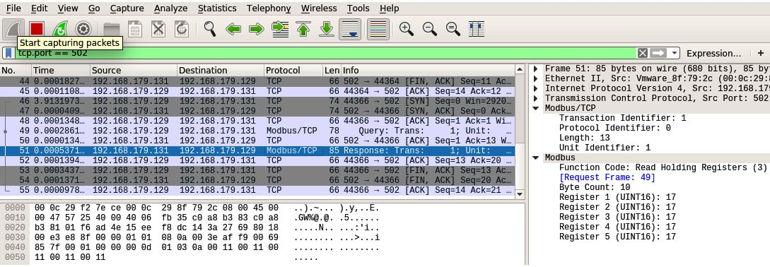
Task: Open the Wireless menu
Action: click(319, 8)
